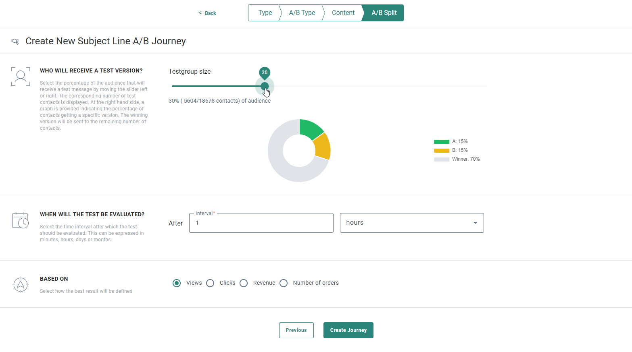Go to the Type step
The width and height of the screenshot is (632, 352).
(x=265, y=13)
